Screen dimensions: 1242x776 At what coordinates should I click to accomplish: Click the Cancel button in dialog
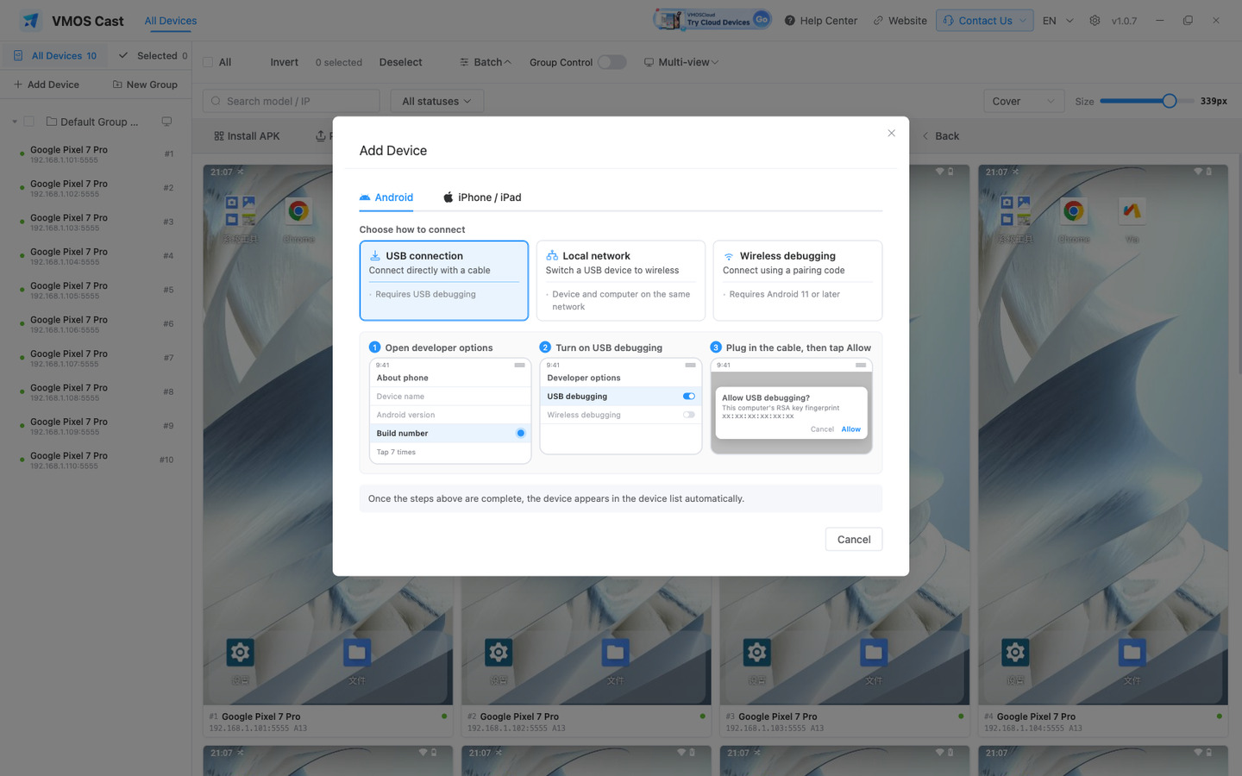click(x=854, y=540)
